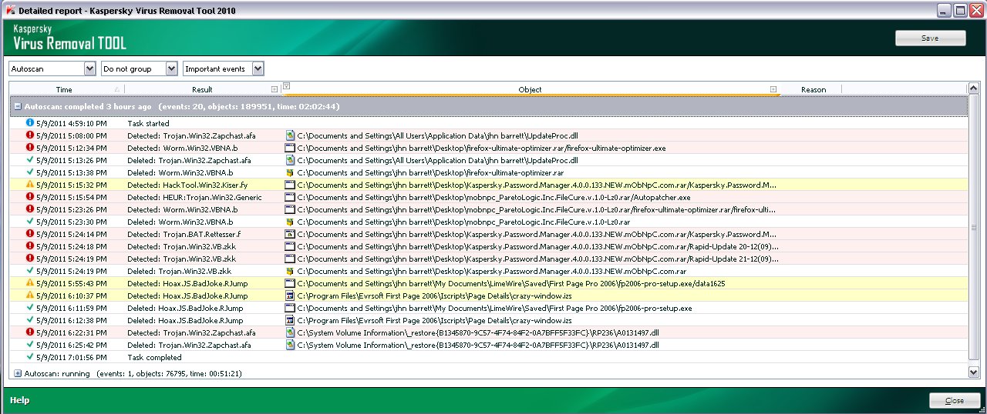Viewport: 987px width, 414px height.
Task: Click the info icon on the 4:59:10 PM row
Action: 30,123
